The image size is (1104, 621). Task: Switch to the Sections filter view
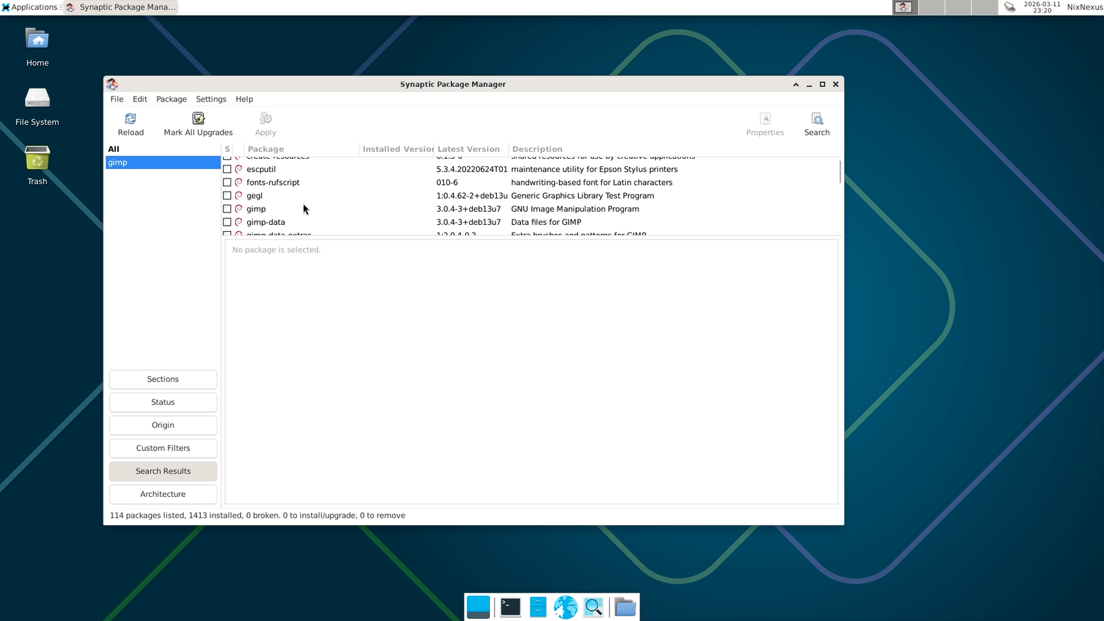(163, 379)
